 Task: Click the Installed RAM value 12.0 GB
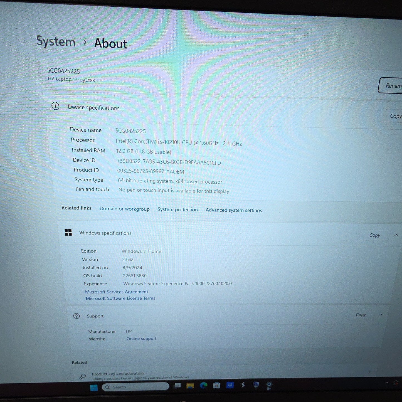(x=144, y=152)
